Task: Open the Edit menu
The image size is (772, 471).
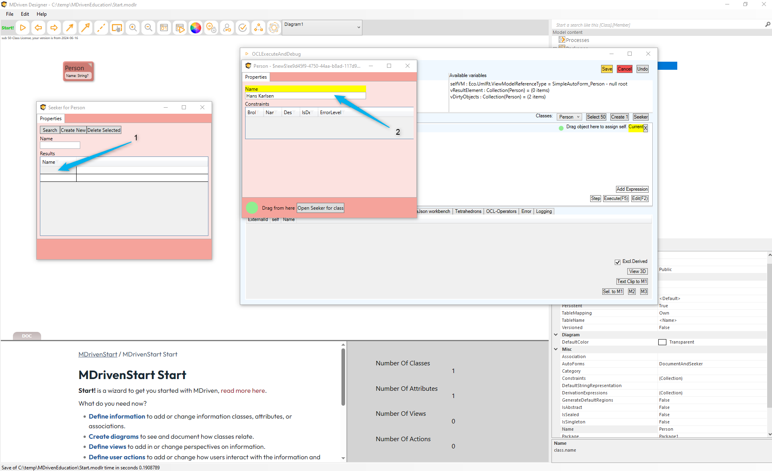Action: pos(25,14)
